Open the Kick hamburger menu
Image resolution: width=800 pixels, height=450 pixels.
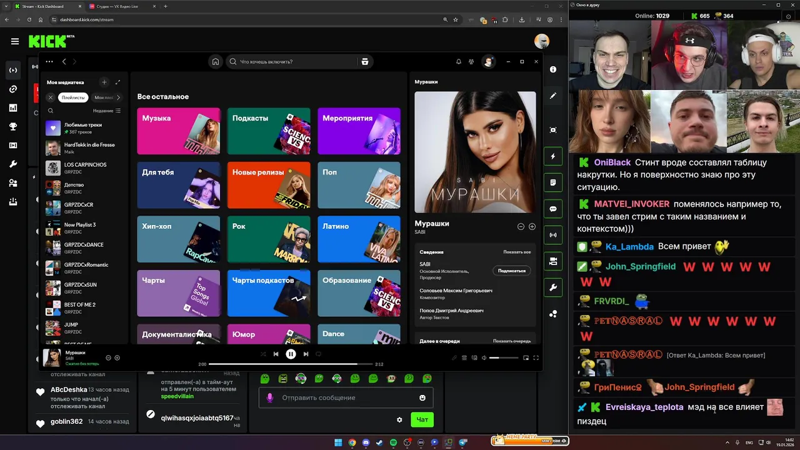click(14, 41)
